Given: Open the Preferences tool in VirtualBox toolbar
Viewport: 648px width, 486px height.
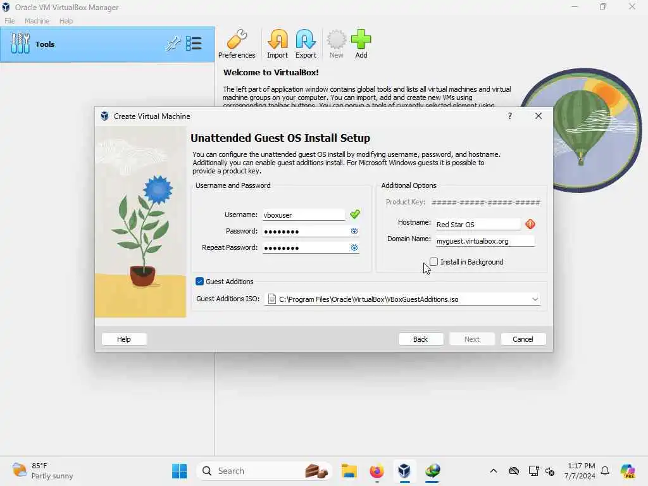Looking at the screenshot, I should tap(237, 44).
